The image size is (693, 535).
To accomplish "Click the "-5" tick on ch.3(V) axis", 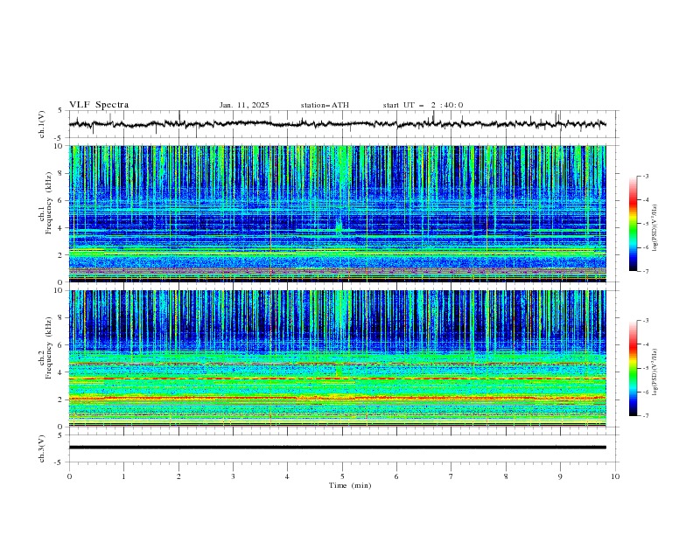I will [59, 462].
